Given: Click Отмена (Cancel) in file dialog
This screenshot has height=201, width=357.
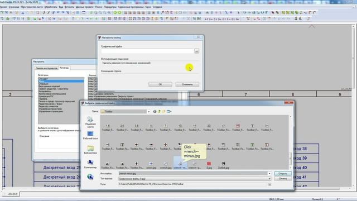Looking at the screenshot, I should (283, 179).
